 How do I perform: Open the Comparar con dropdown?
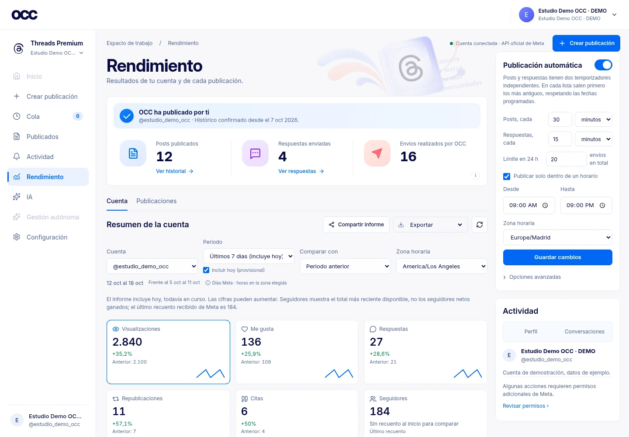345,266
